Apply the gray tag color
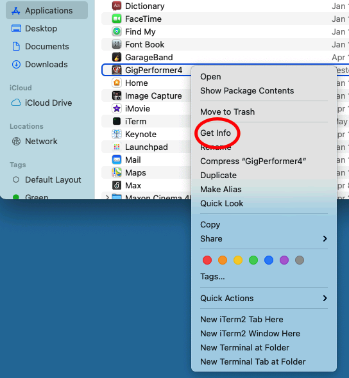Viewport: 349px width, 378px height. [x=300, y=260]
